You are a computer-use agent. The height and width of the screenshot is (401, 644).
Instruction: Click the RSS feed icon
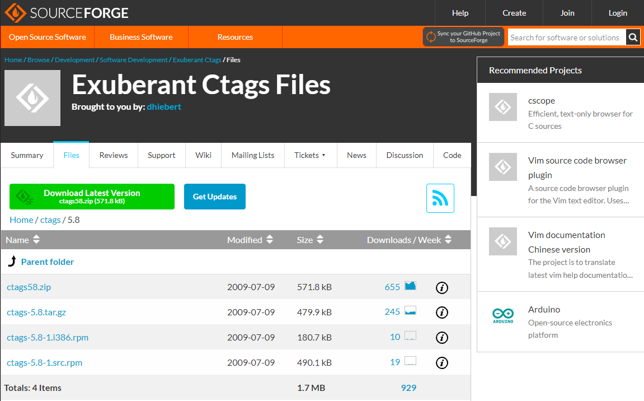440,198
